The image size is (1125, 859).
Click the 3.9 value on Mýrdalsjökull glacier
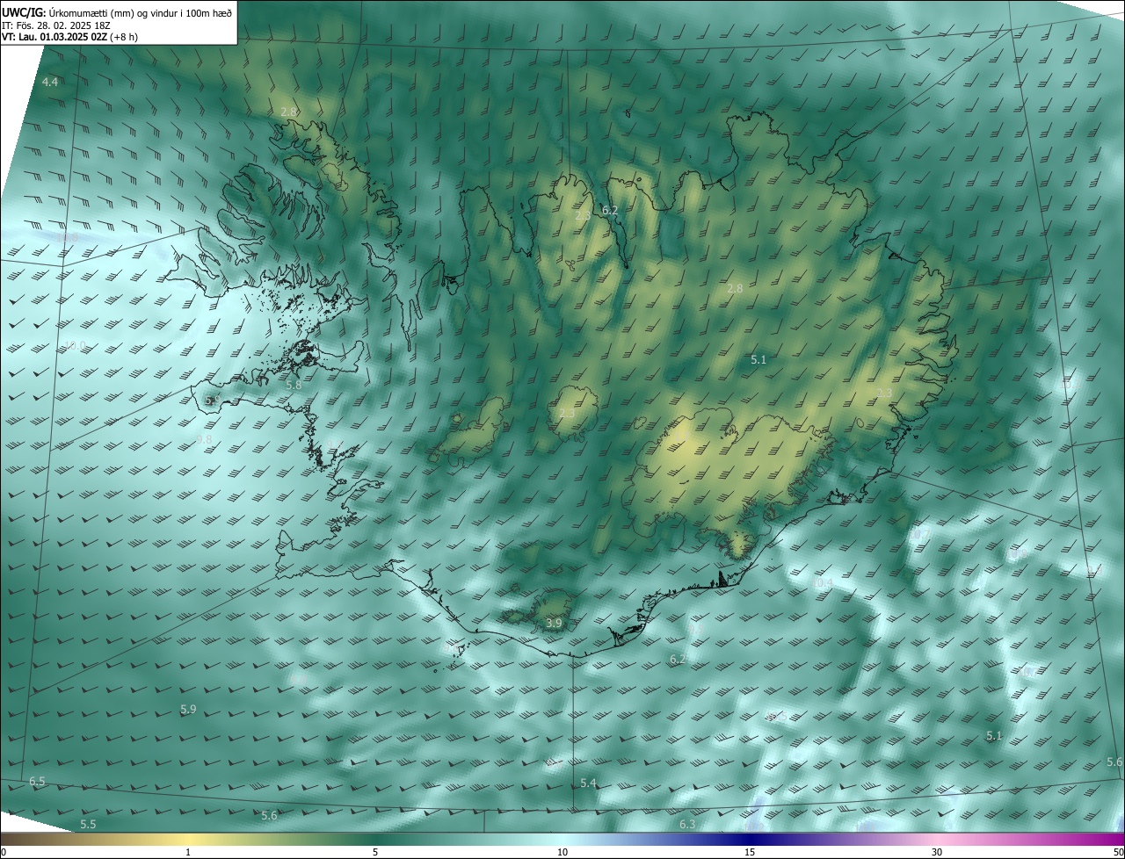coord(554,624)
